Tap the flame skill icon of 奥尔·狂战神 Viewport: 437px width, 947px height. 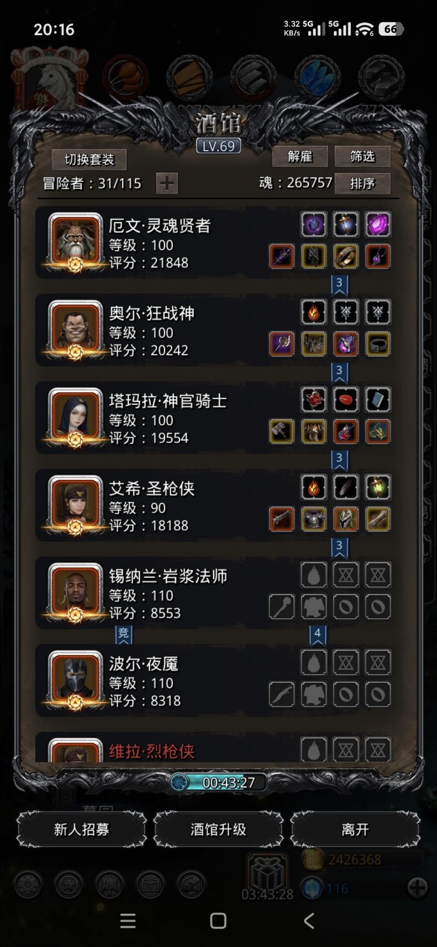(x=314, y=312)
